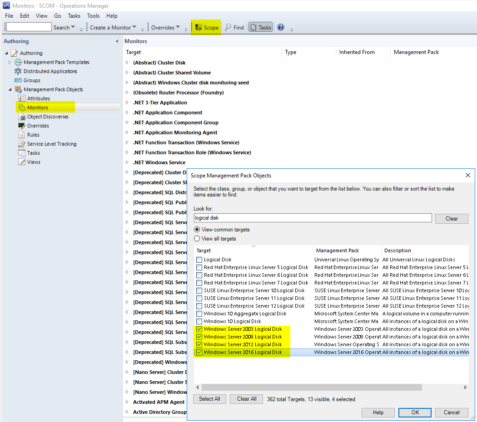Open the File menu

pos(9,16)
